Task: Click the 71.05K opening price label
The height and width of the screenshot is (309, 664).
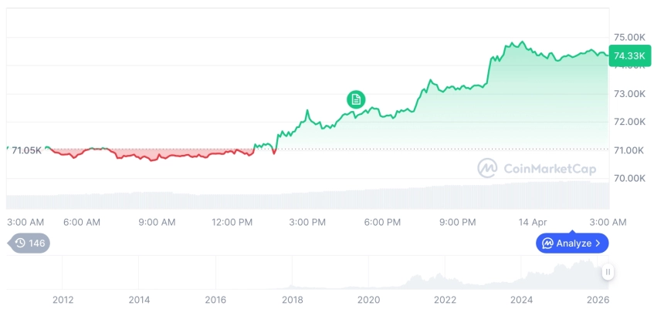Action: click(x=27, y=150)
